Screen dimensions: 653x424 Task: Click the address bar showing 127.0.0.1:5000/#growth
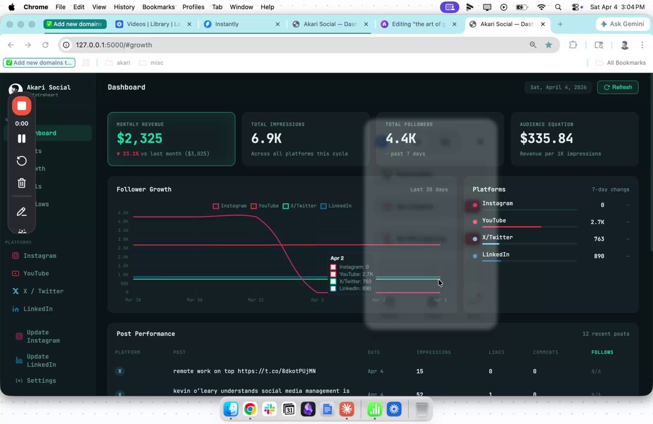(x=291, y=45)
